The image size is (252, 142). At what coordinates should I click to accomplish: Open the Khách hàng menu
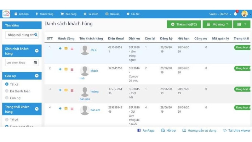44,14
